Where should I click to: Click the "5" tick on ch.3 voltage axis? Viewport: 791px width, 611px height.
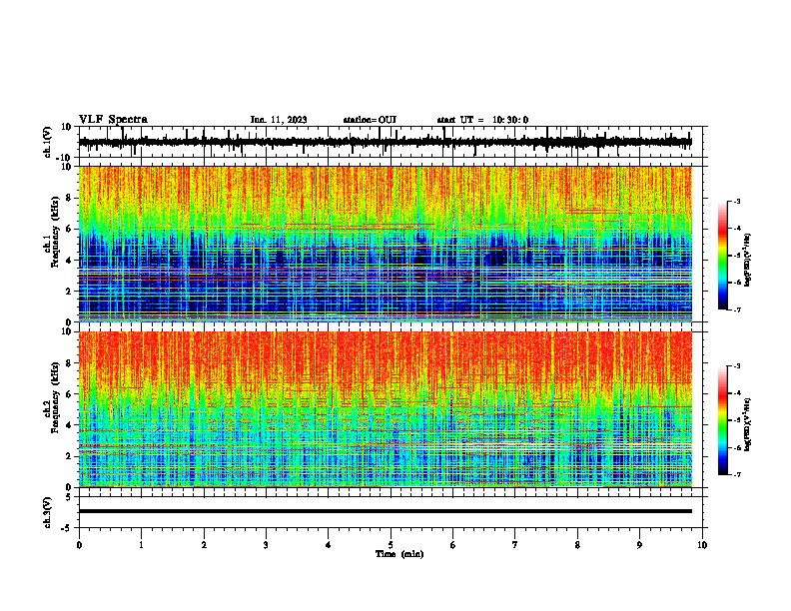point(70,497)
